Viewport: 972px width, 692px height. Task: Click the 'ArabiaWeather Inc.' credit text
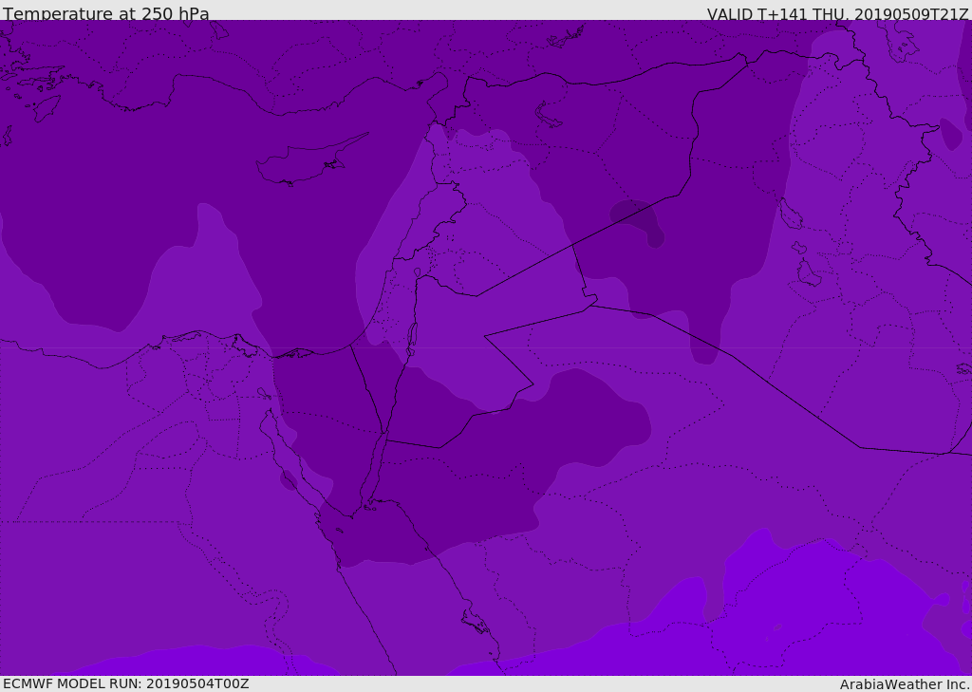pos(905,684)
